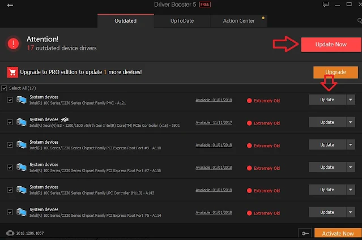The image size is (362, 240).
Task: Click the device icon for PMC - A121
Action: [21, 100]
